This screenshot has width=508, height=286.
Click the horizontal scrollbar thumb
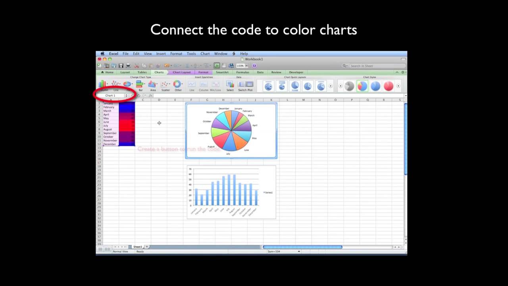[x=302, y=247]
